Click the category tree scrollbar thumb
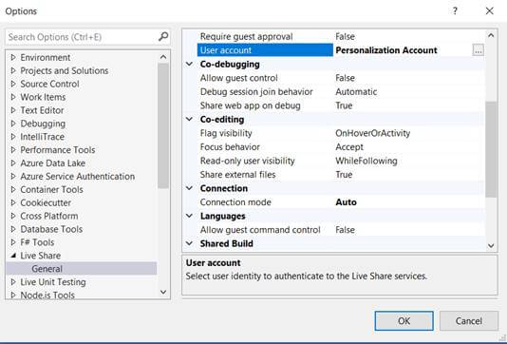Image resolution: width=507 pixels, height=344 pixels. [163, 125]
